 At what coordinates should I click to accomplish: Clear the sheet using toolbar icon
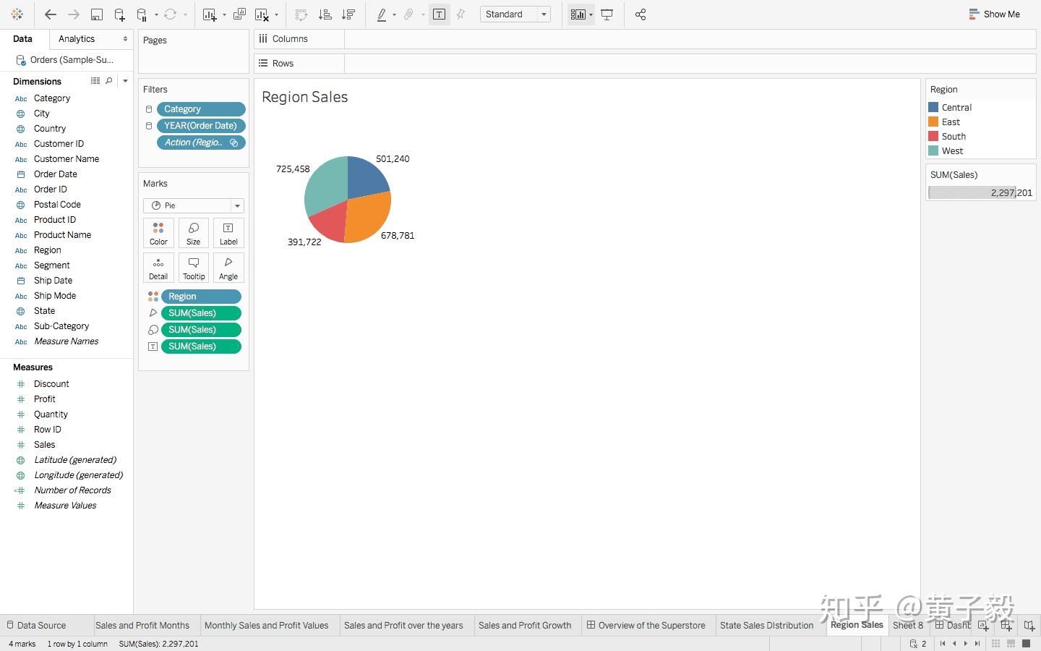coord(262,14)
